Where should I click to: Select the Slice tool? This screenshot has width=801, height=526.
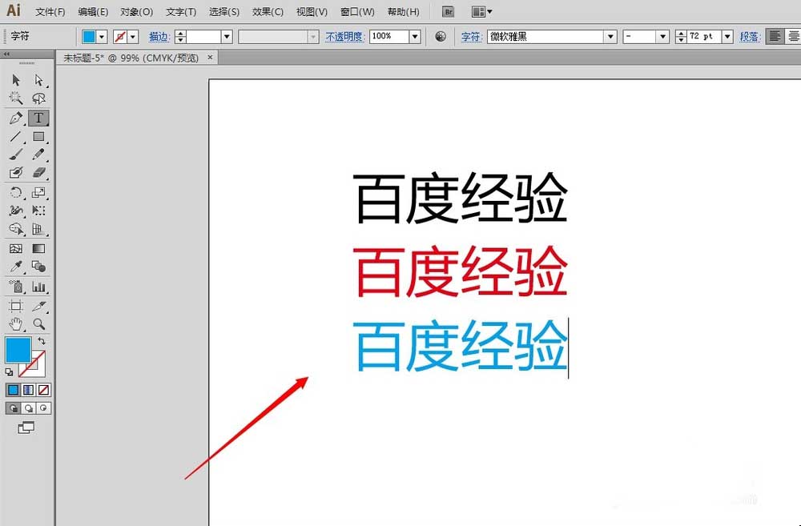pos(38,306)
